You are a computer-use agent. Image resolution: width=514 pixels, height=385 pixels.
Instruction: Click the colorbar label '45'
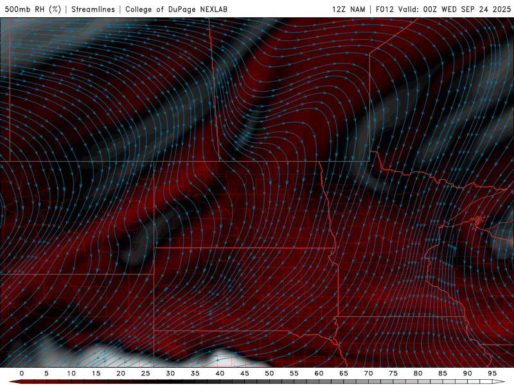click(245, 373)
